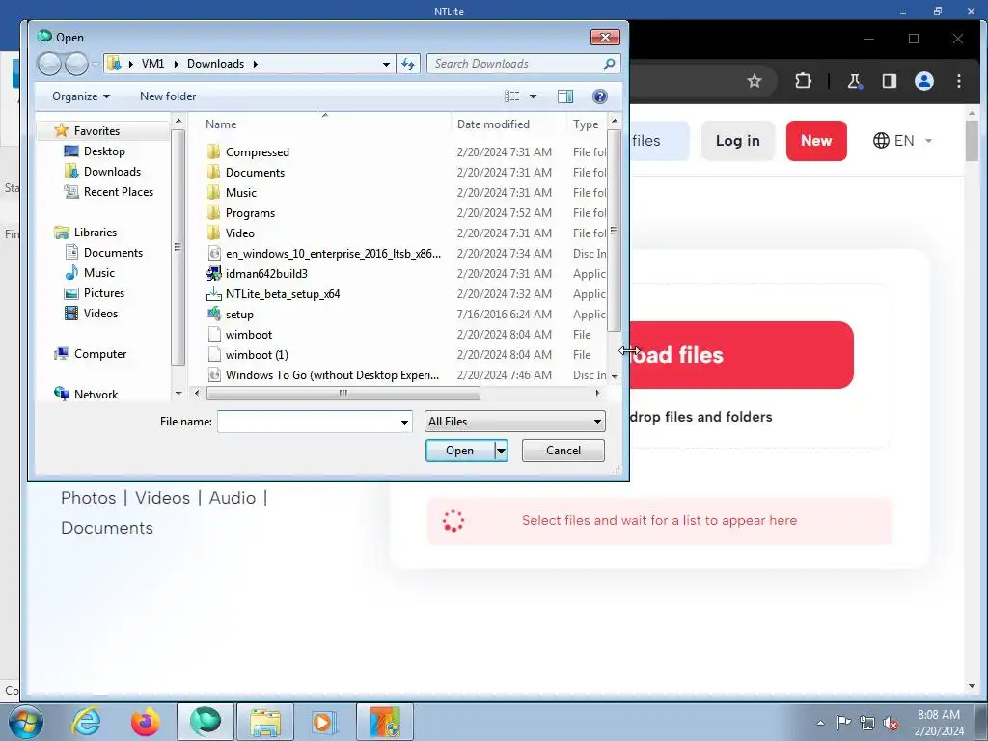This screenshot has height=741, width=988.
Task: Click the Back arrow in Open dialog
Action: [x=49, y=64]
